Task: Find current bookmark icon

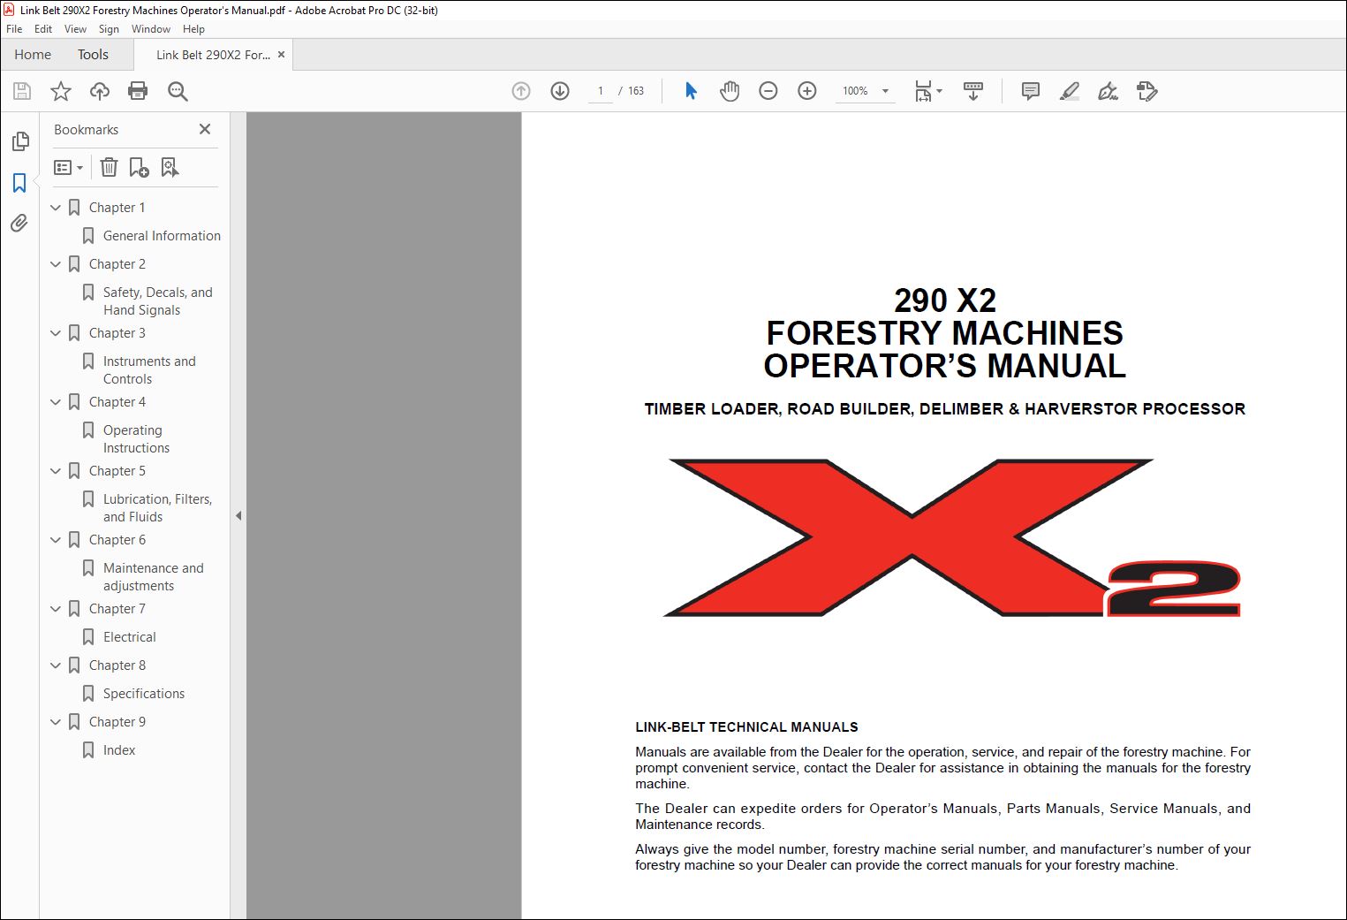Action: (x=170, y=167)
